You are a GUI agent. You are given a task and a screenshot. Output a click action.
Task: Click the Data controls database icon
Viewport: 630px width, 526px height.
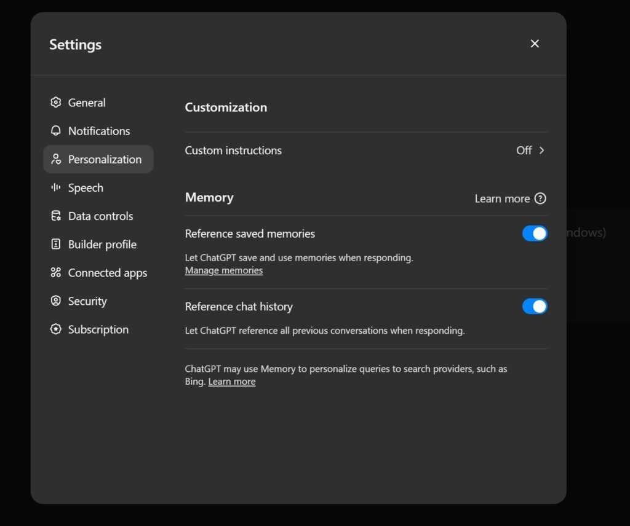point(56,216)
